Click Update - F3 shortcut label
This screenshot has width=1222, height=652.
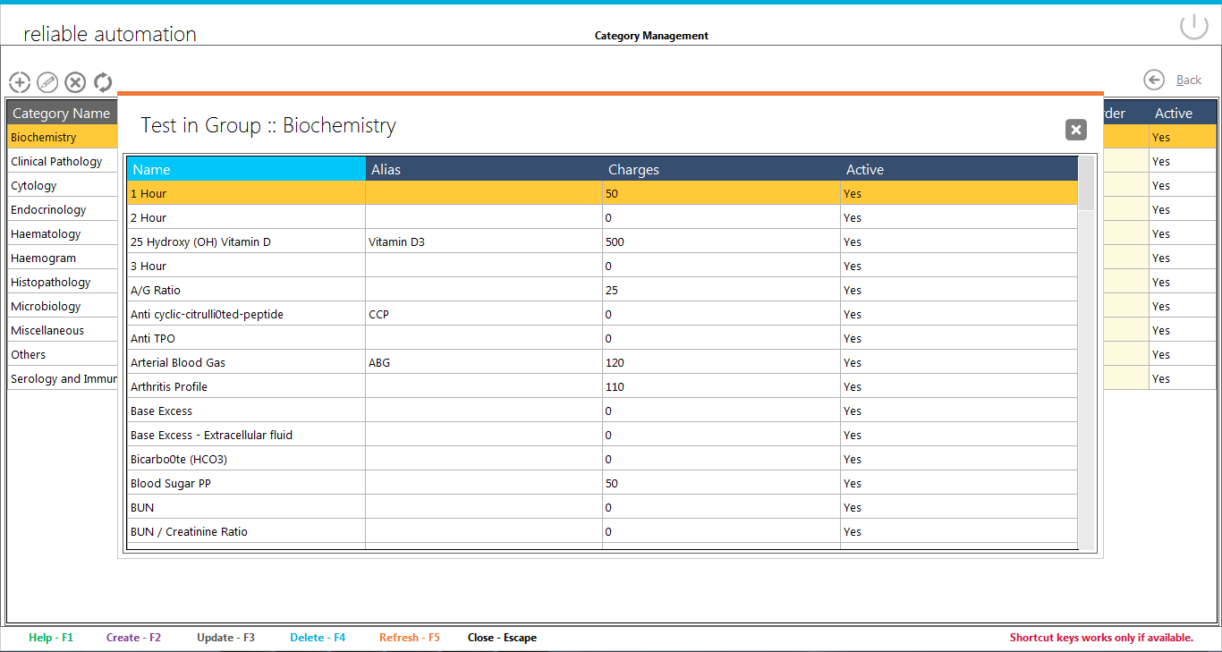point(225,638)
